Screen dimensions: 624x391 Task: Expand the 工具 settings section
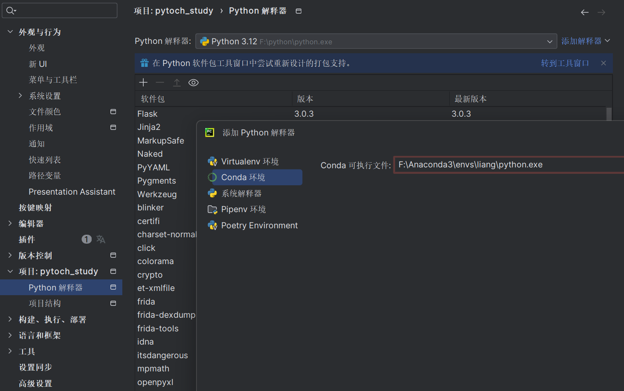click(10, 351)
